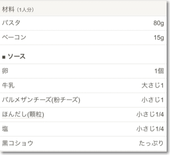This screenshot has height=155, width=170.
Task: Click the たっぷり pepper quantity
Action: click(151, 143)
